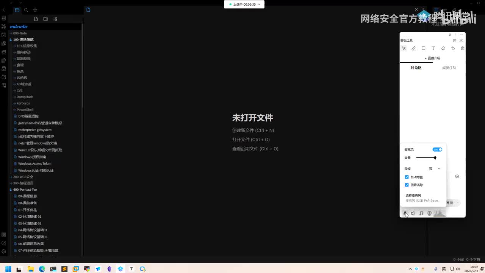This screenshot has height=273, width=485.
Task: Open the Windows Access Token note
Action: point(34,163)
